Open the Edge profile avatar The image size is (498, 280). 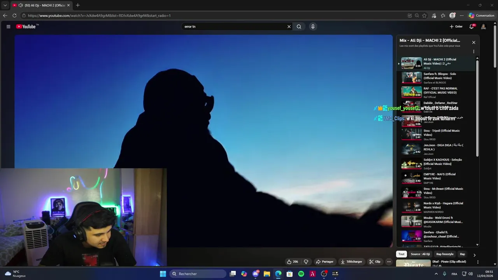(x=452, y=16)
